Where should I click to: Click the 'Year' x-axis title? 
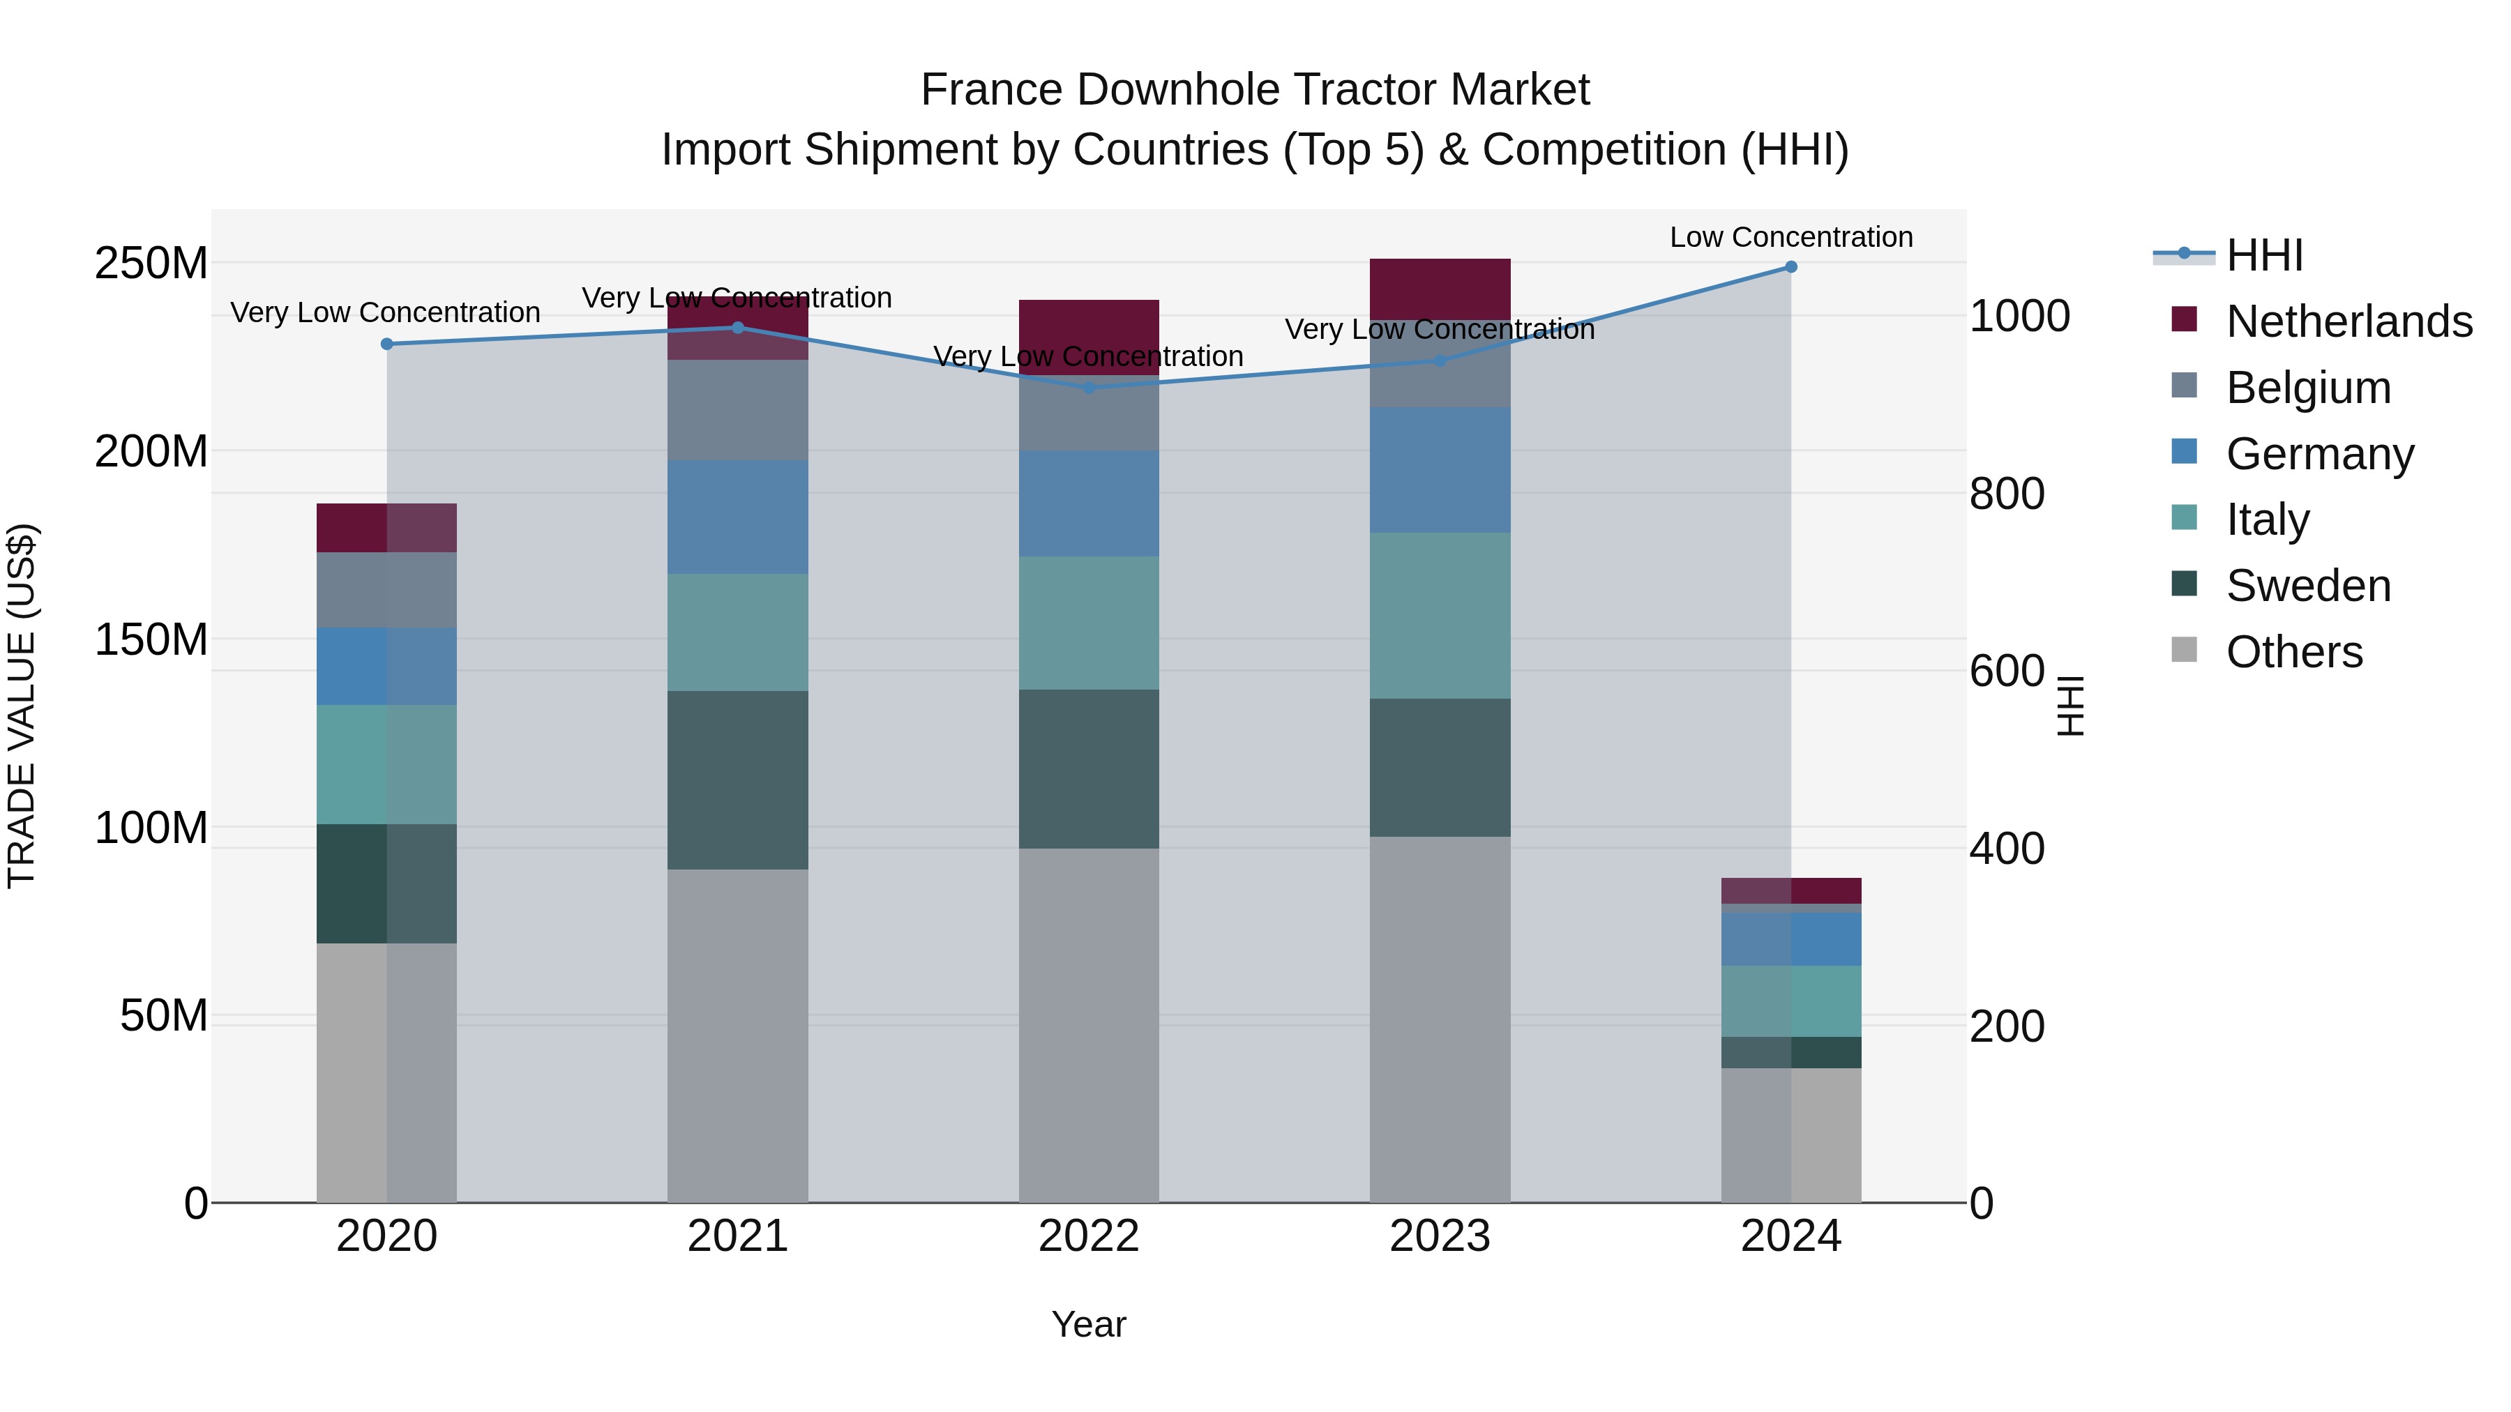click(x=1089, y=1324)
